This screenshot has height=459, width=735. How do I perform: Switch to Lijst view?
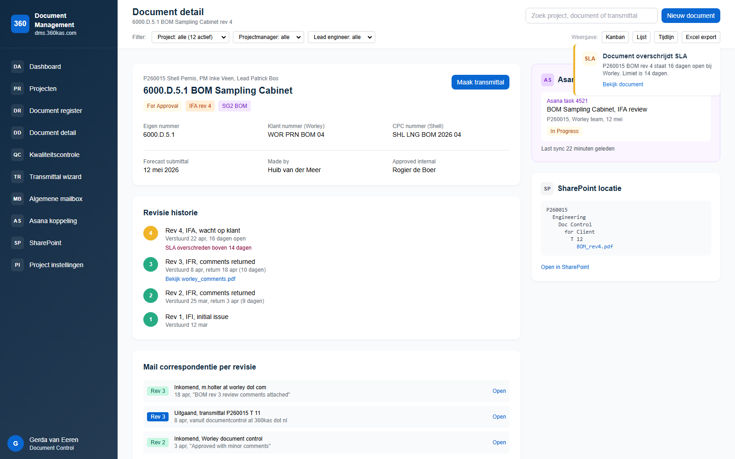point(642,37)
